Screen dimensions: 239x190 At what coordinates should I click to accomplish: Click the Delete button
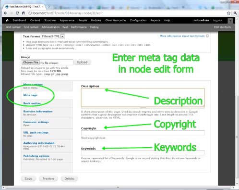[x=69, y=178]
